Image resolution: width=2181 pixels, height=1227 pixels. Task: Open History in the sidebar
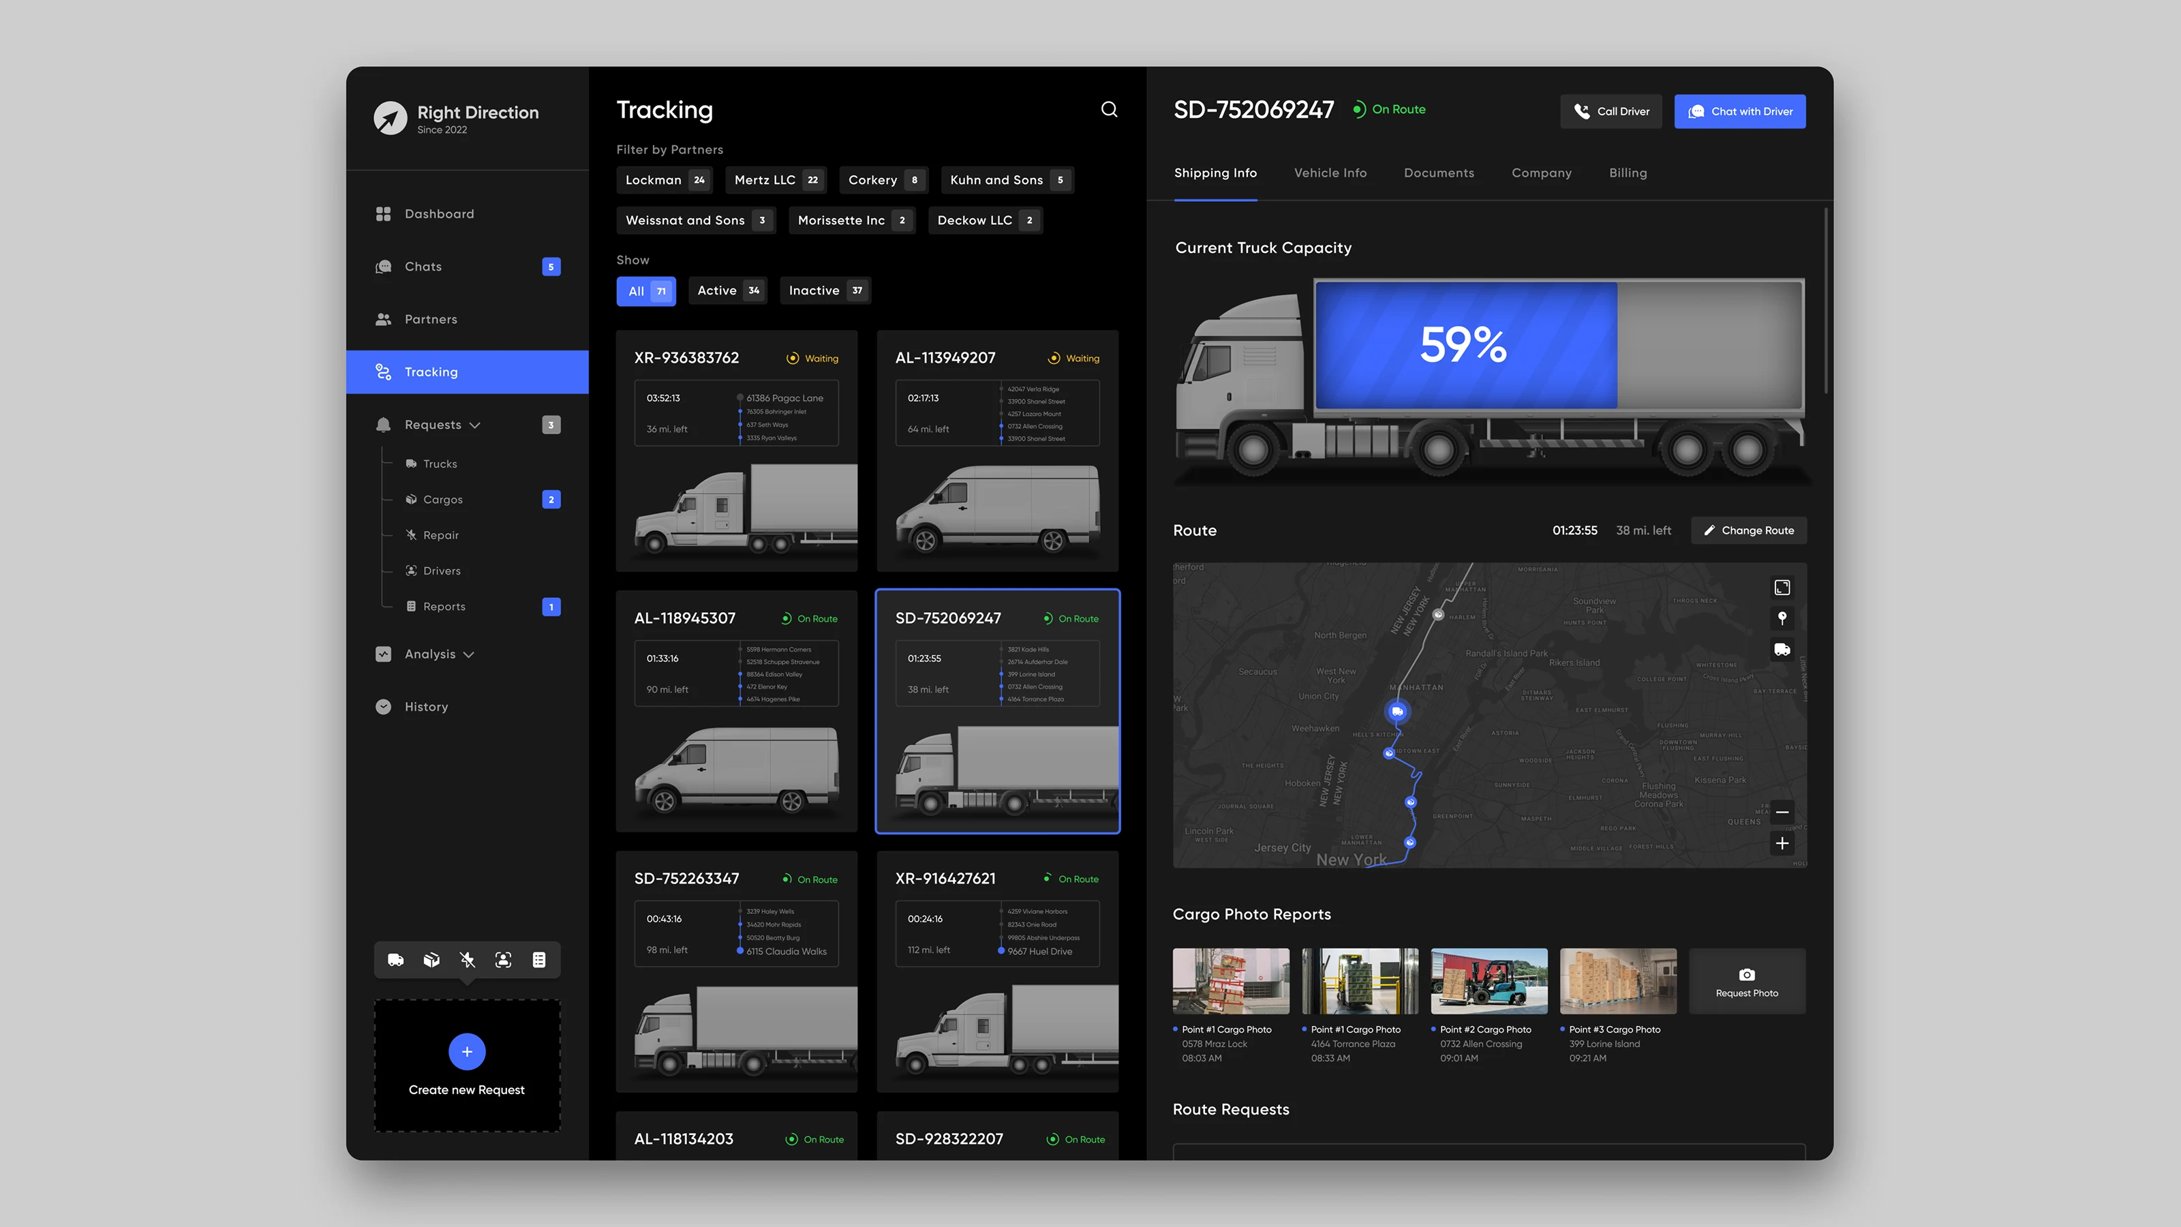tap(468, 706)
